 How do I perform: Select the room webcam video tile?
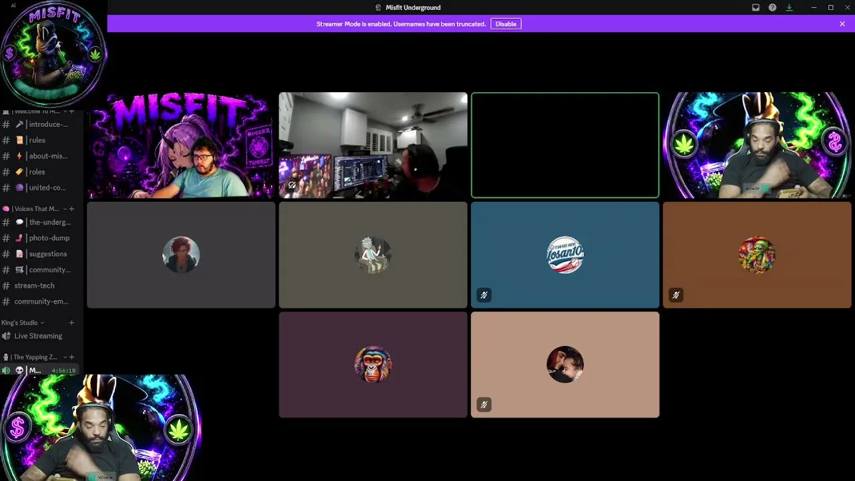(x=373, y=146)
